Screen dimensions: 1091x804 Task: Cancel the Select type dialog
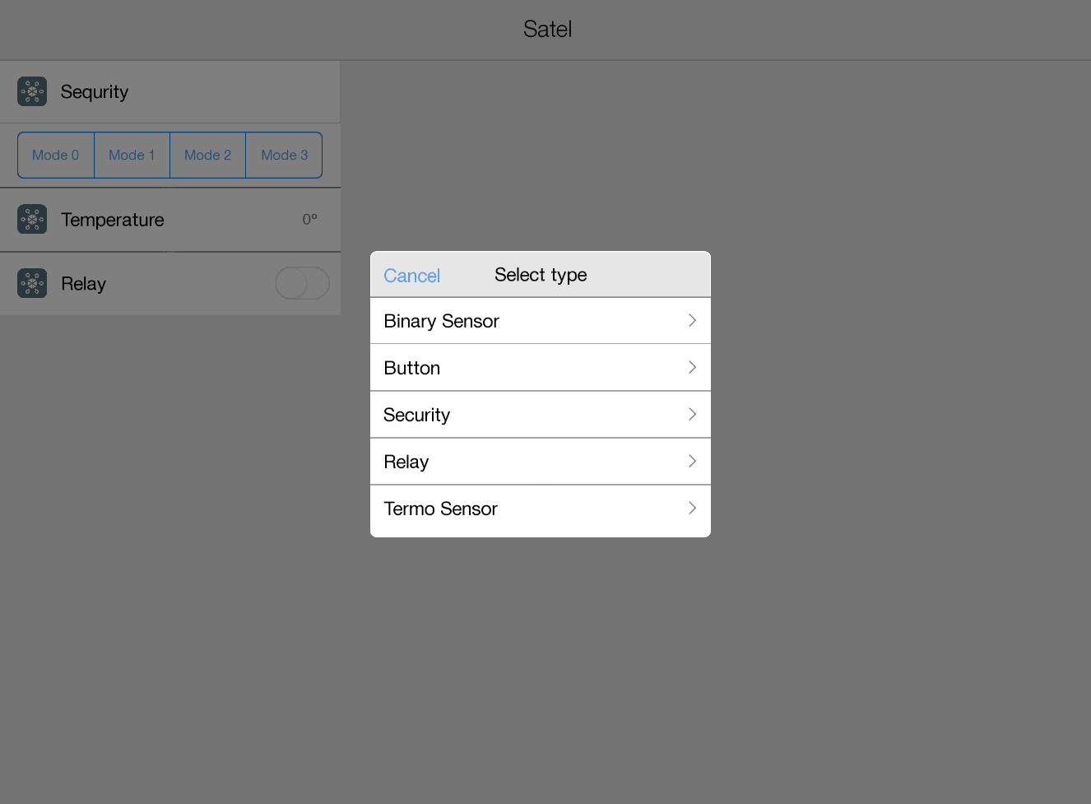[411, 276]
